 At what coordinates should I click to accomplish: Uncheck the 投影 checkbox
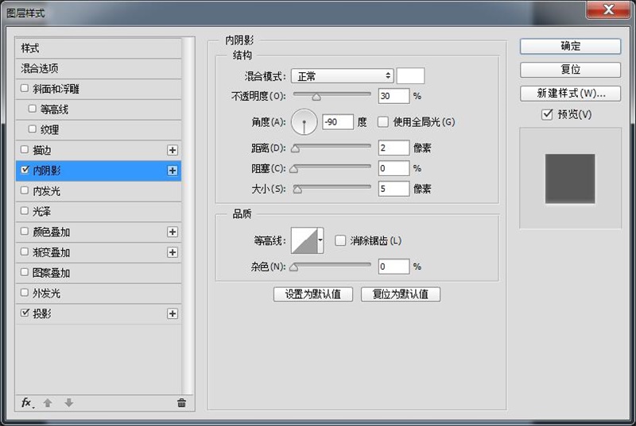(x=25, y=313)
